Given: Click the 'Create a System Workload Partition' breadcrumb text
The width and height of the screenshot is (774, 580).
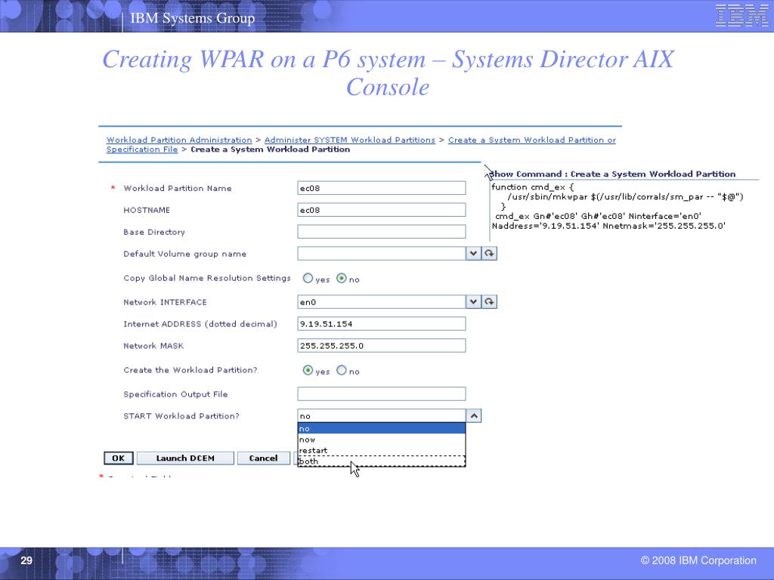Looking at the screenshot, I should point(270,150).
